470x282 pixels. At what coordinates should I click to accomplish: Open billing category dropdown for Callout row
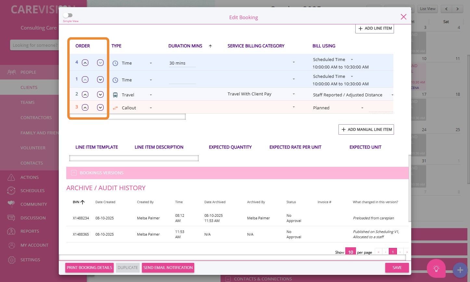[294, 107]
